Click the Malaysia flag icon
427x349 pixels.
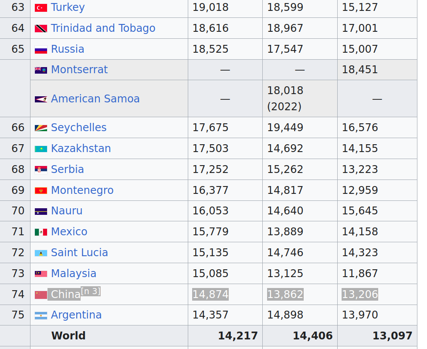[x=41, y=274]
